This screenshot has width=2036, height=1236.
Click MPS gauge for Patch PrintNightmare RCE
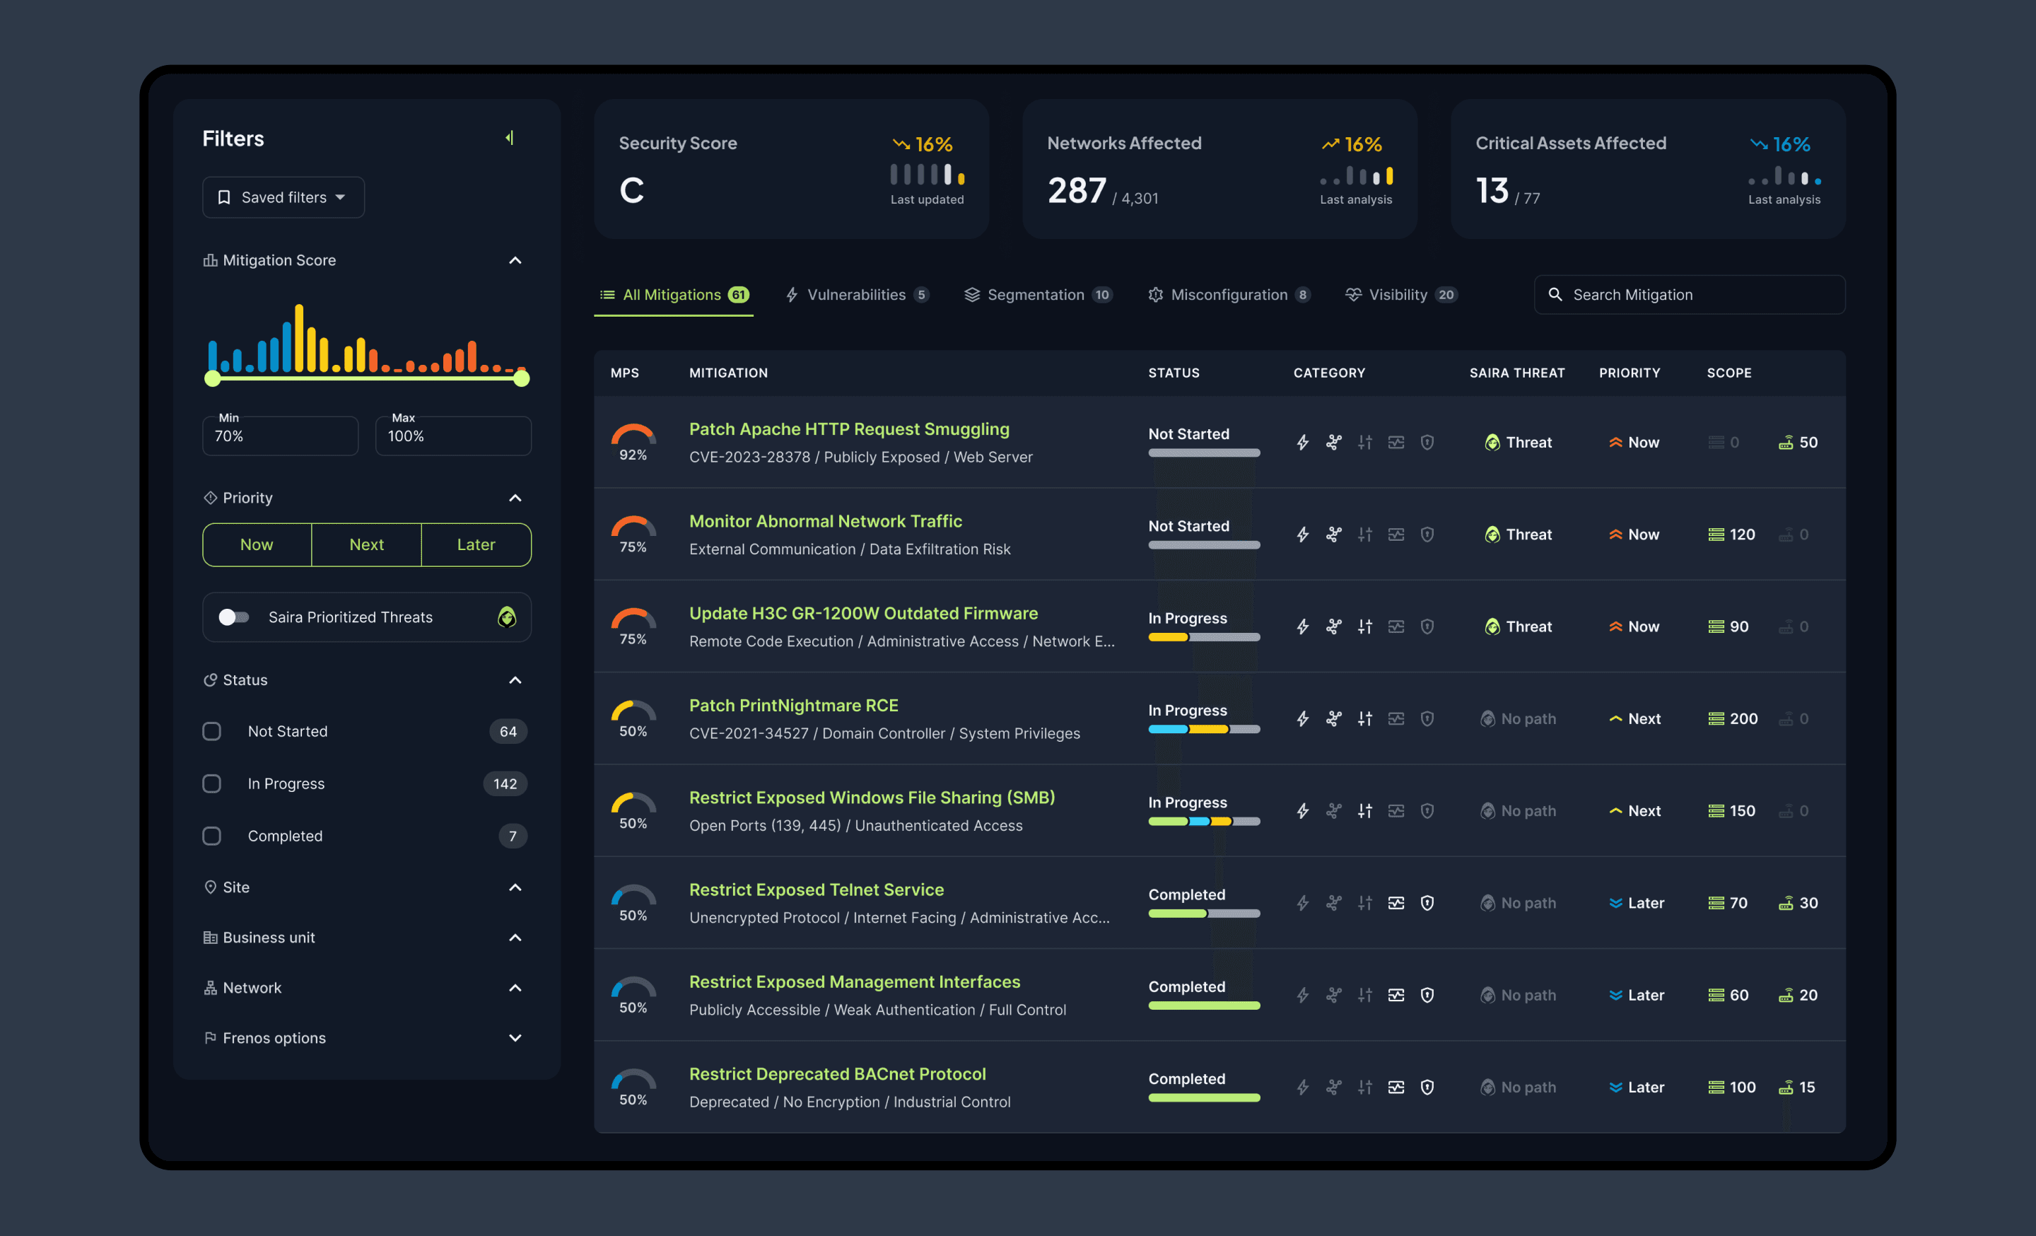tap(633, 716)
